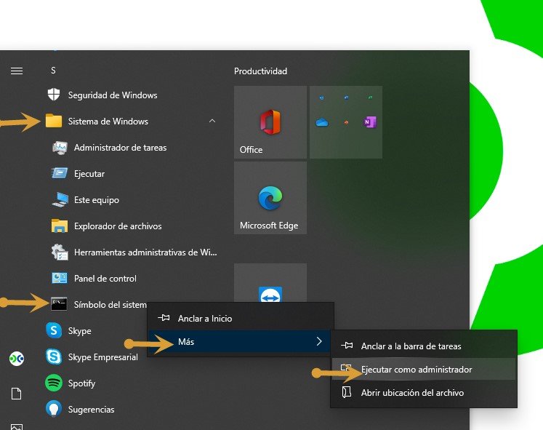Click pin icon beside Anclar a la barra
This screenshot has width=543, height=430.
(347, 346)
